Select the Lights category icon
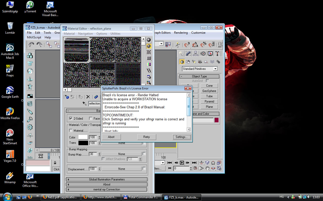This screenshot has width=323, height=201. [194, 62]
